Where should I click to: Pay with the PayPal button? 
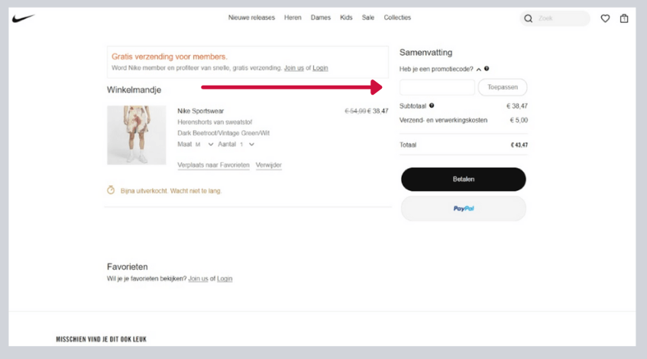(x=463, y=208)
